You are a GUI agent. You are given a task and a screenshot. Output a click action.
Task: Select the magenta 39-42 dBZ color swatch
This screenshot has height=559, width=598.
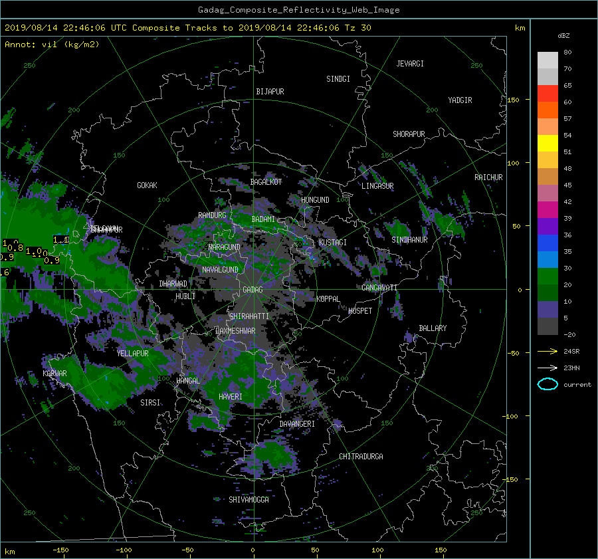pos(548,210)
